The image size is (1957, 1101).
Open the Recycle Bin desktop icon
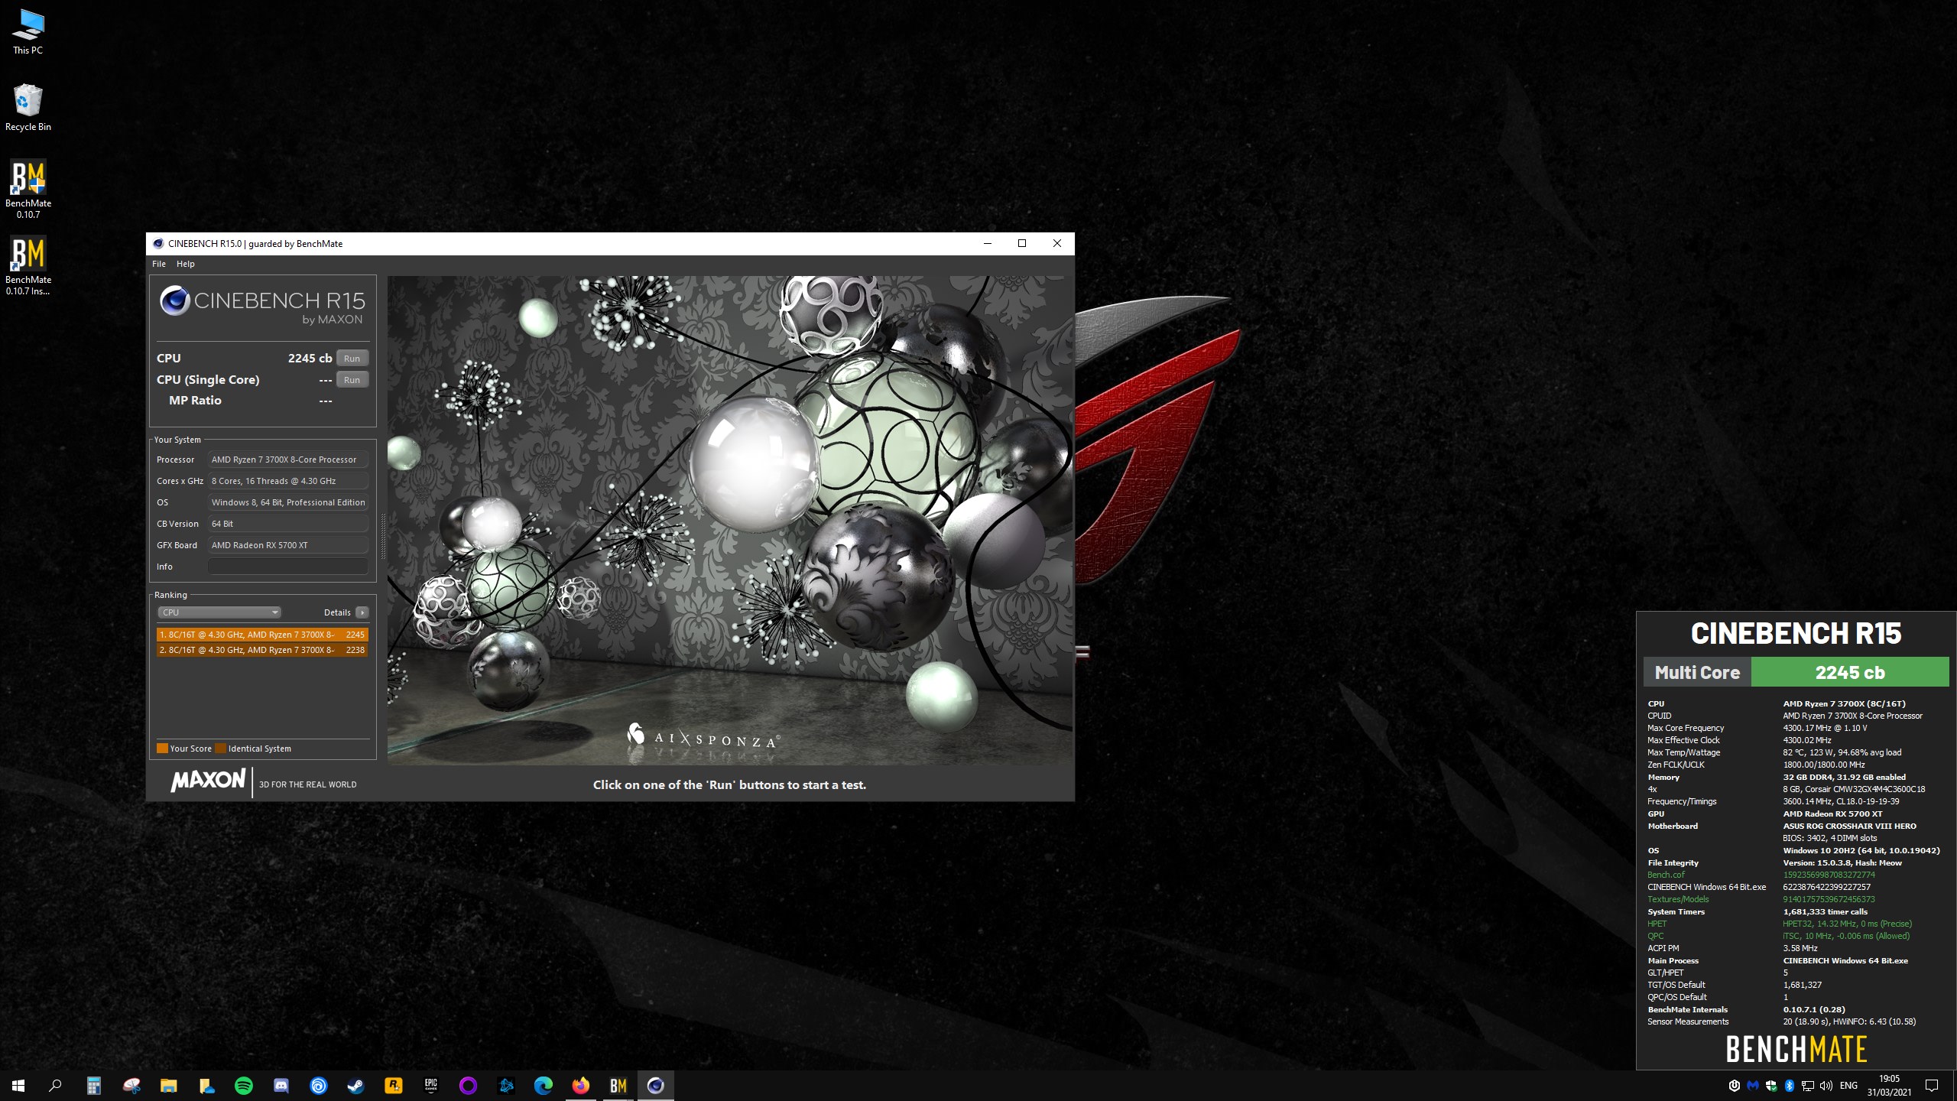pyautogui.click(x=28, y=108)
